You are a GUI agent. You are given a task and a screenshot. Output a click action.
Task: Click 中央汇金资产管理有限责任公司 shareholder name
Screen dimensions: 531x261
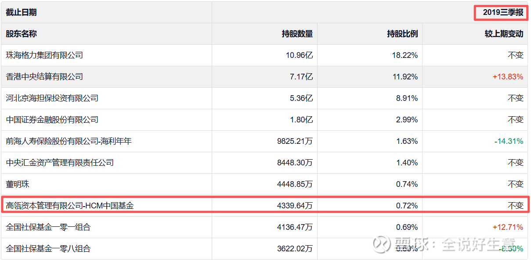pyautogui.click(x=60, y=163)
